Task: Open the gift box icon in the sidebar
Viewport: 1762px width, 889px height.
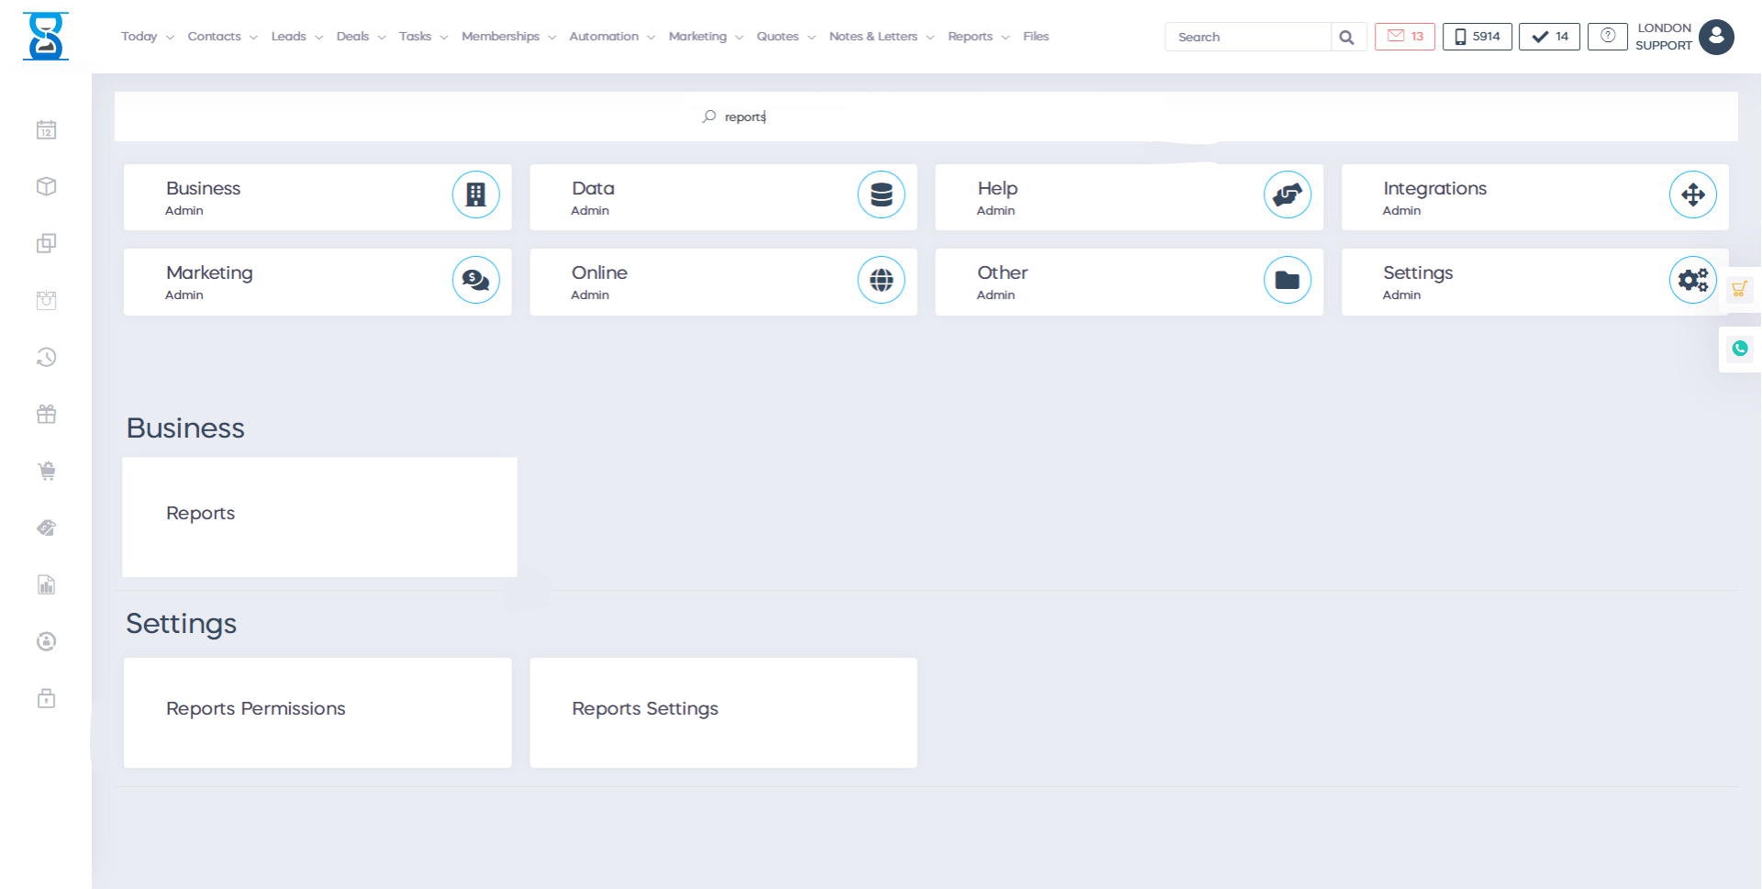Action: coord(46,415)
